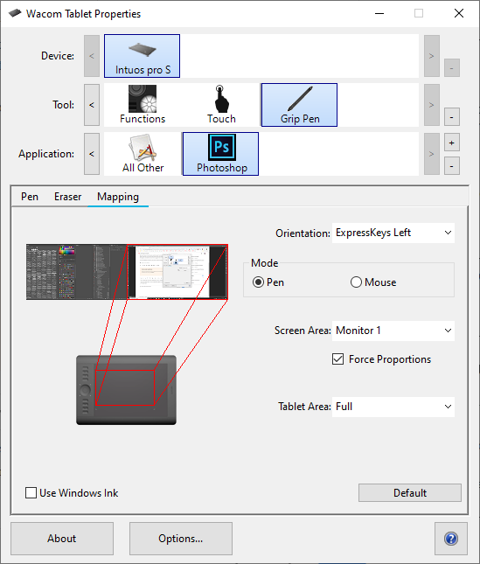Switch to the Pen tab

(30, 197)
